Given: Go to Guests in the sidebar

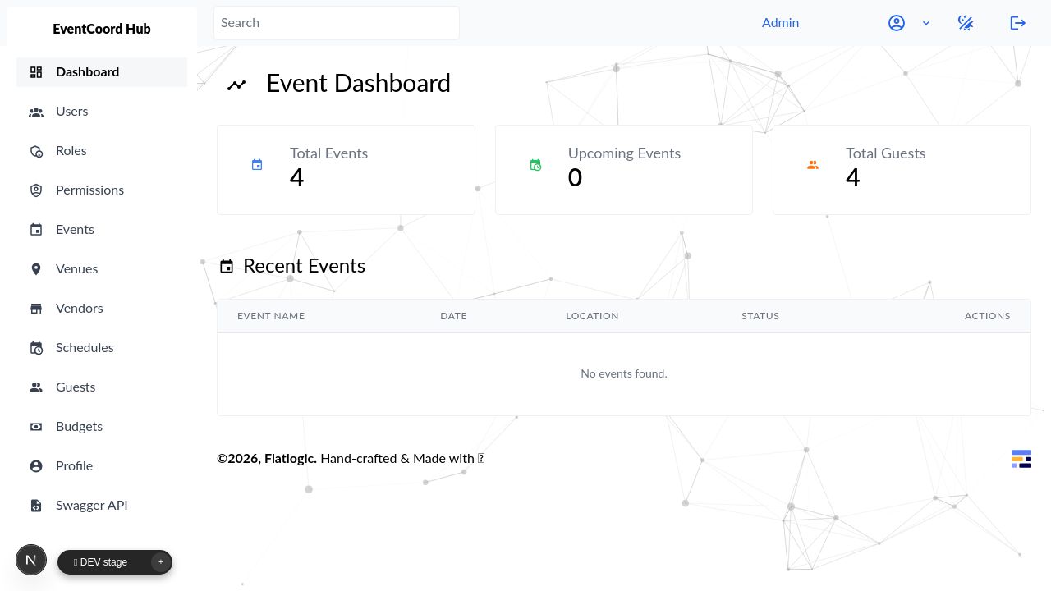Looking at the screenshot, I should tap(76, 387).
